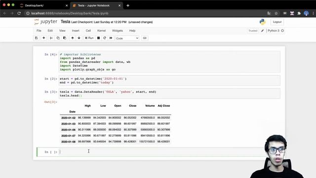The height and width of the screenshot is (178, 316).
Task: Open the browser extensions puzzle icon
Action: tap(299, 13)
